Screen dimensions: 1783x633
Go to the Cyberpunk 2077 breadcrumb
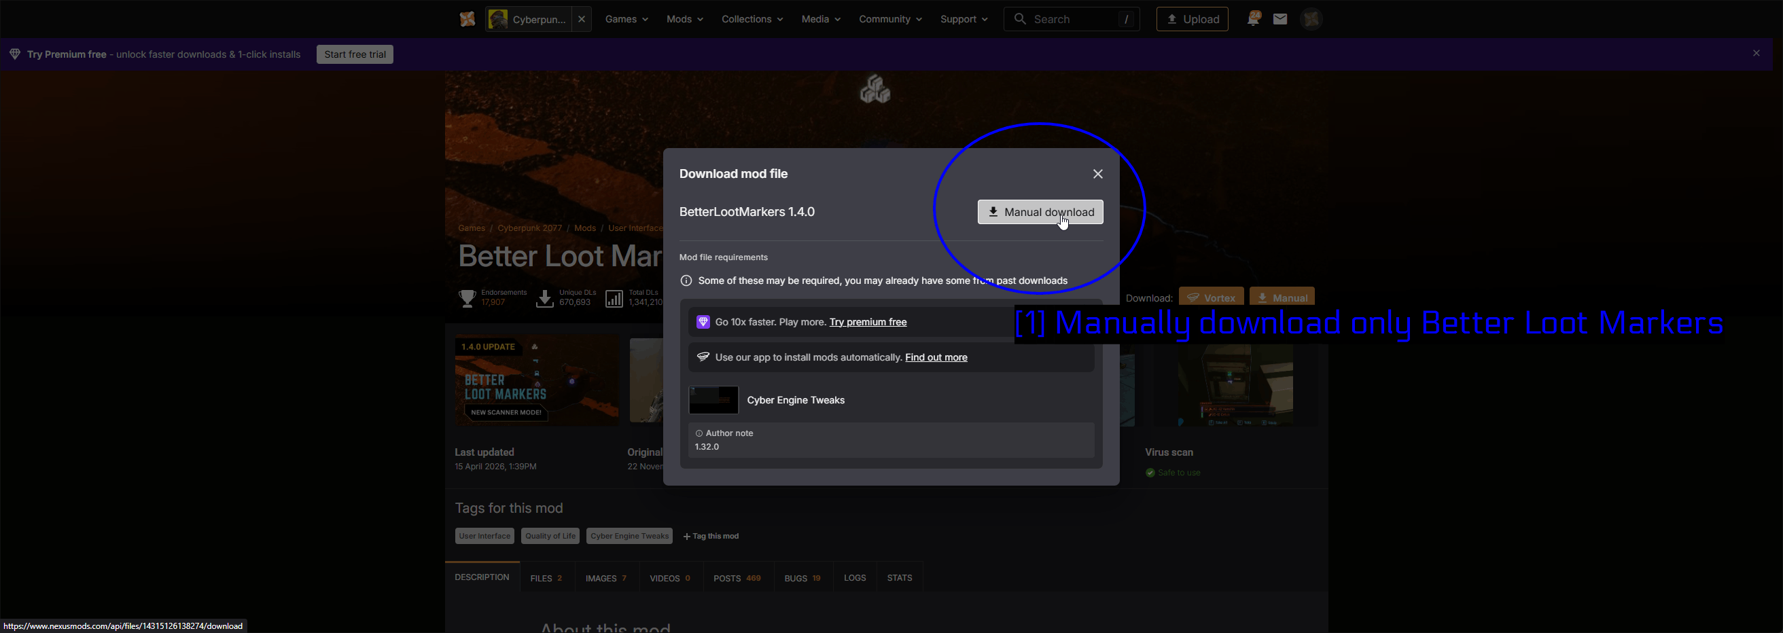click(529, 228)
